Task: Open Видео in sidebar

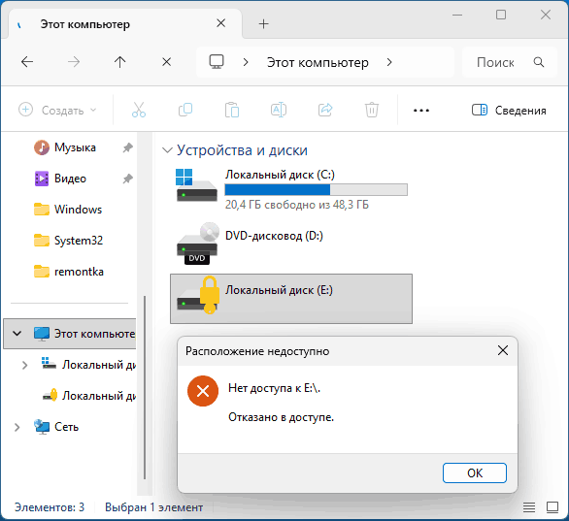Action: point(70,179)
